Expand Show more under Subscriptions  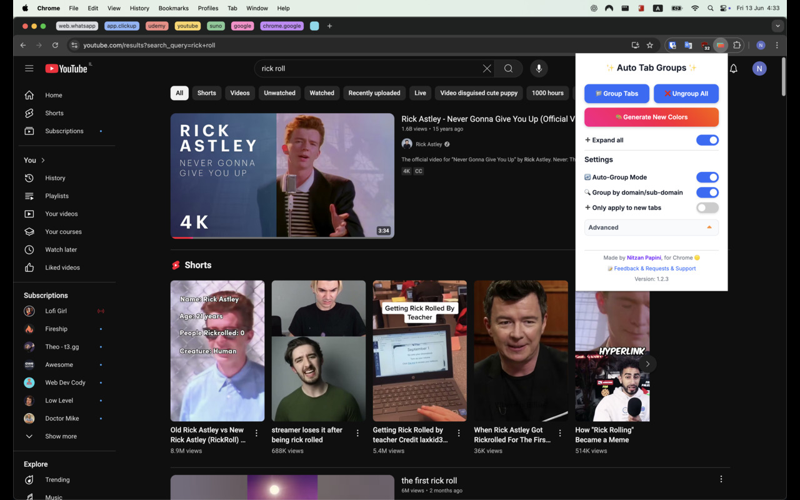(x=61, y=436)
